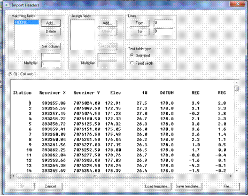Click Elev value 174.32 in row 5
The image size is (248, 196).
113,124
